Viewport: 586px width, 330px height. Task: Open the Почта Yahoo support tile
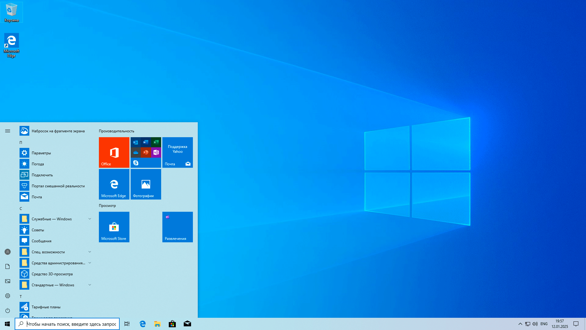tap(177, 152)
